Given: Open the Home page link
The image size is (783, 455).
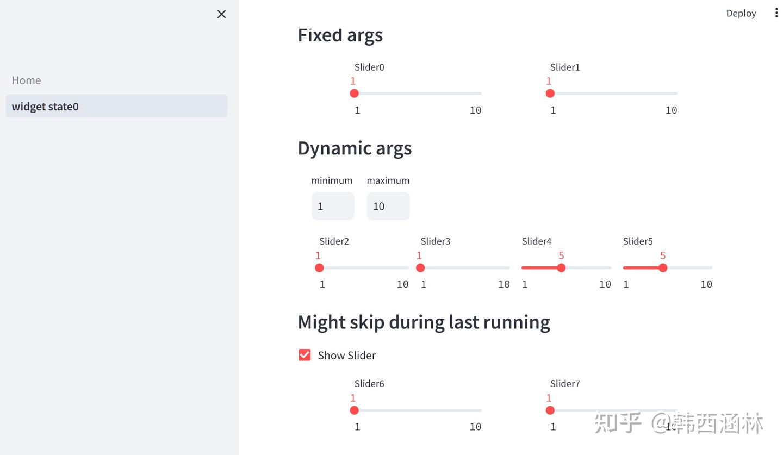Looking at the screenshot, I should [26, 80].
